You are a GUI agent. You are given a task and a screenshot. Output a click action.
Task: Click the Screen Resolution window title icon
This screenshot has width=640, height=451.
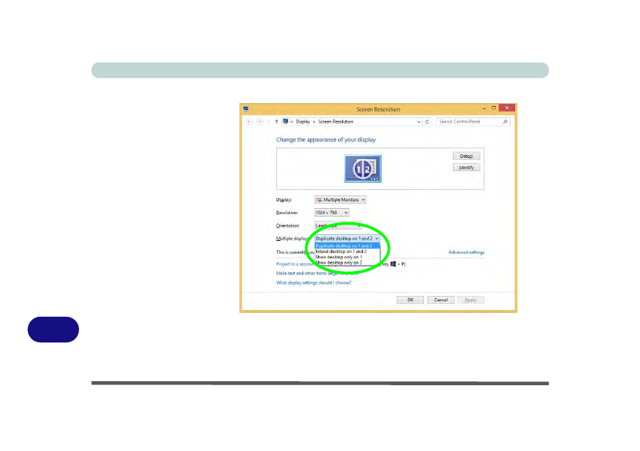tap(246, 109)
